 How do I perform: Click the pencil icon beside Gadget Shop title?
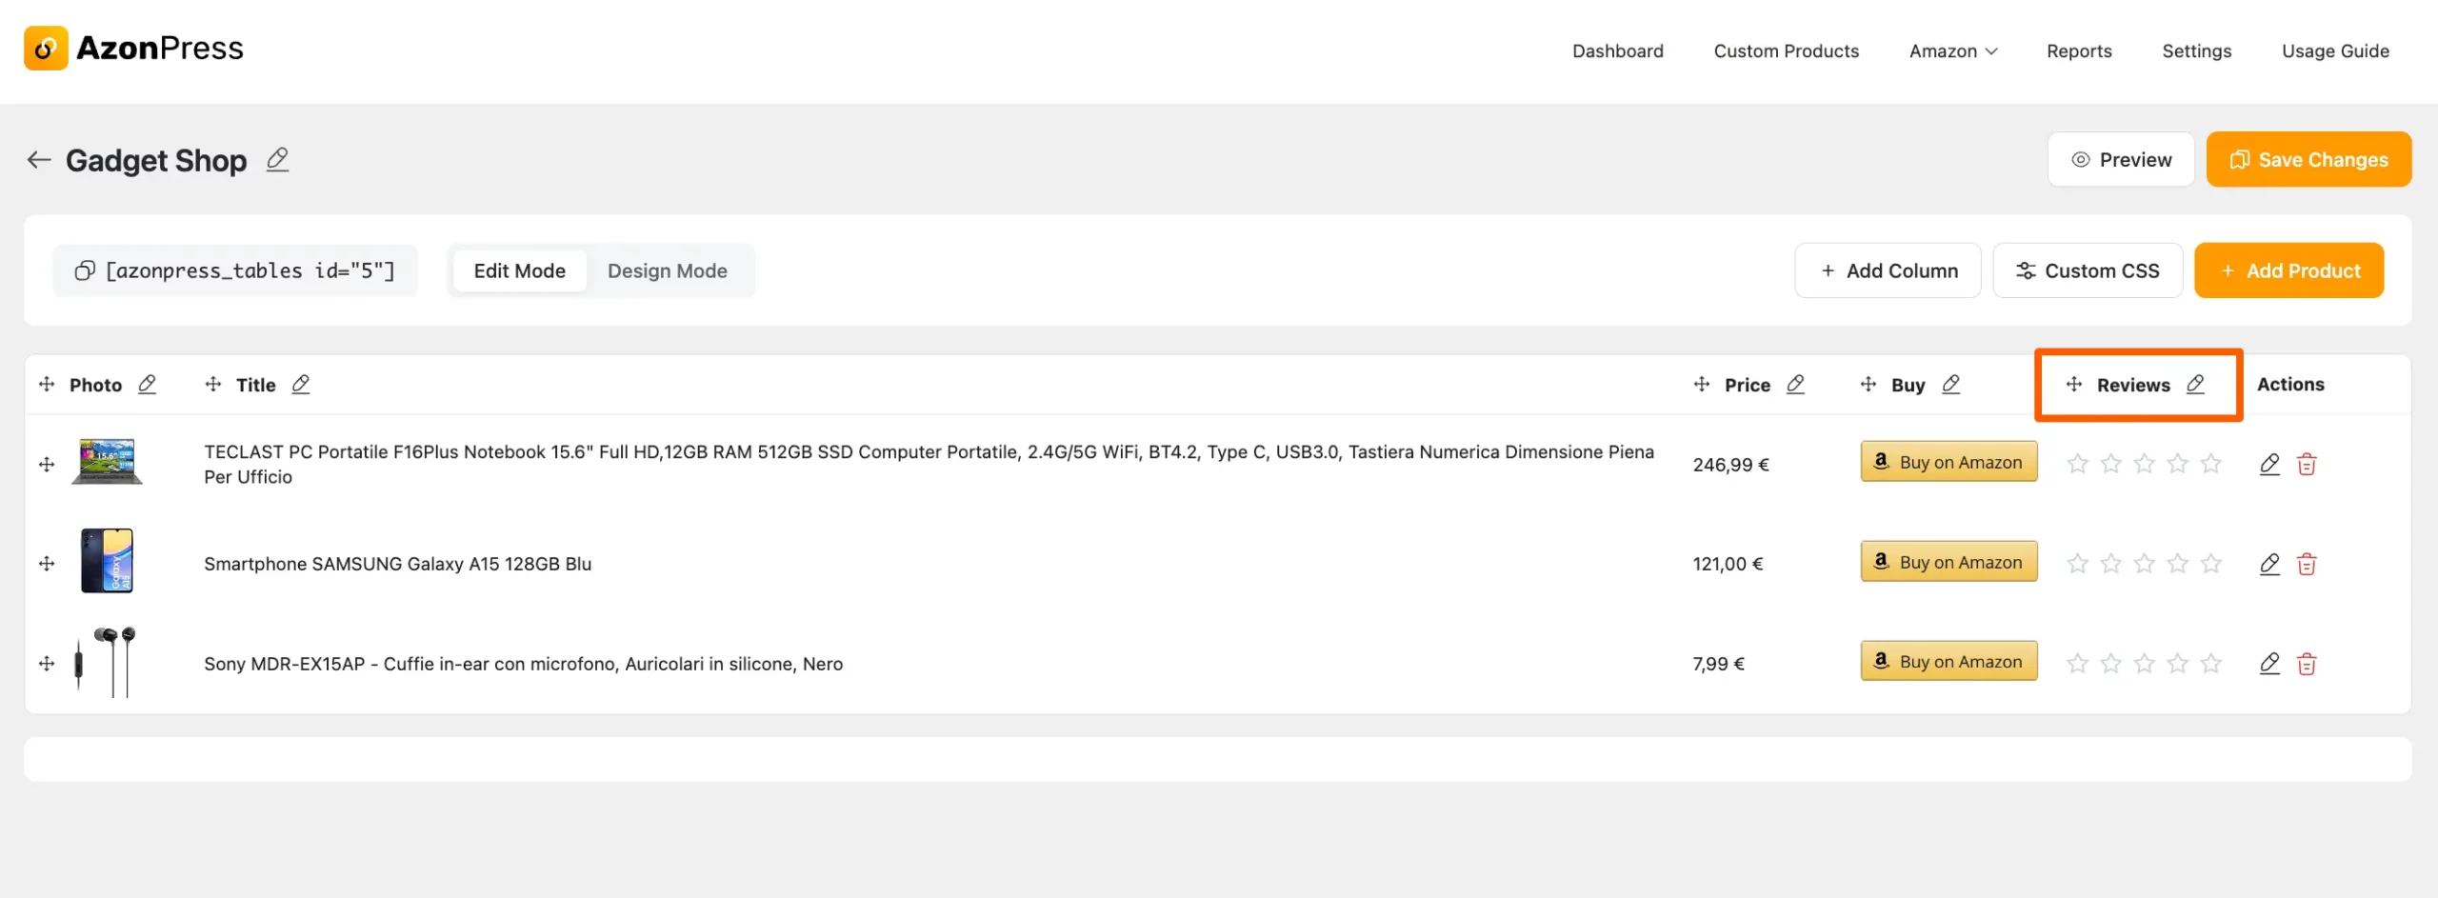277,159
